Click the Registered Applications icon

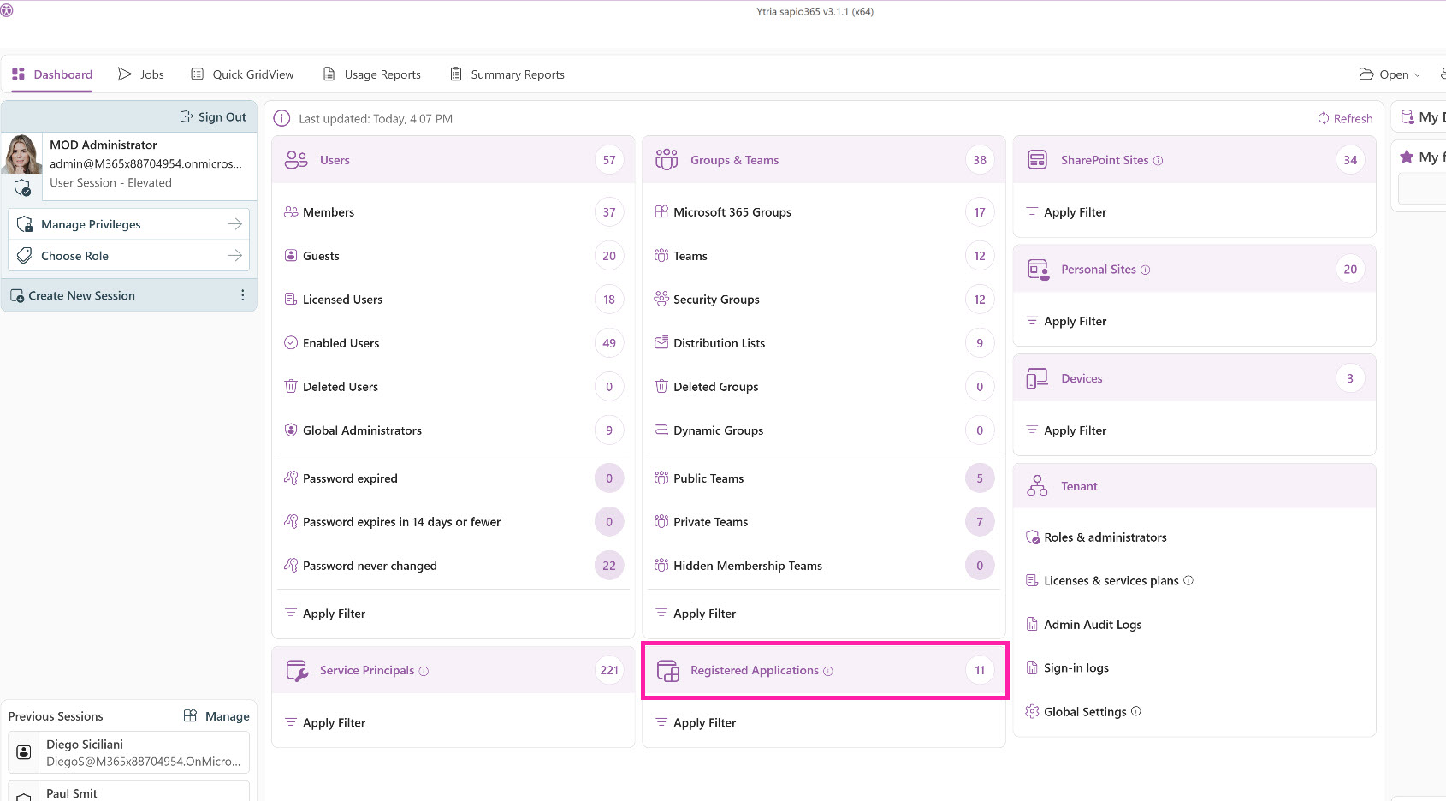tap(667, 671)
